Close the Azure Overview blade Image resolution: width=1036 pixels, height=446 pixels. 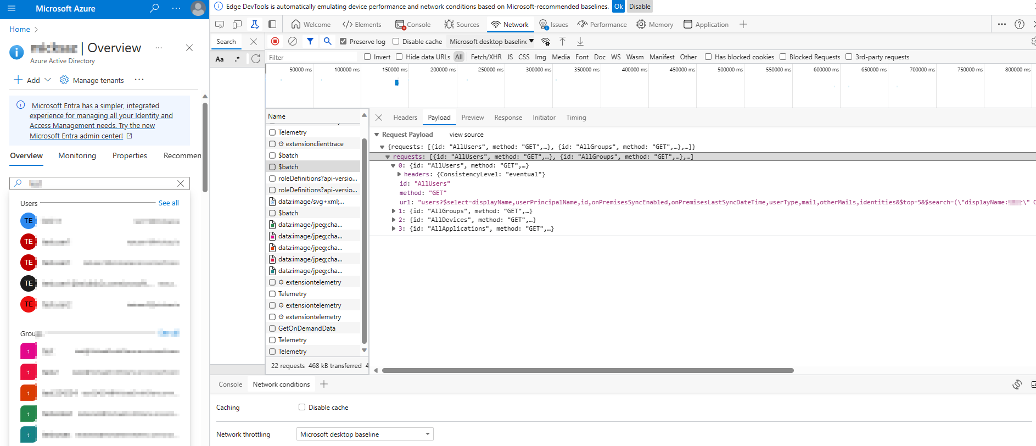[189, 48]
